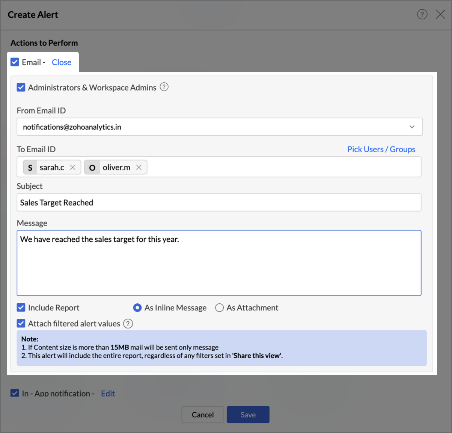Select the As Attachment radio option
452x433 pixels.
point(219,308)
